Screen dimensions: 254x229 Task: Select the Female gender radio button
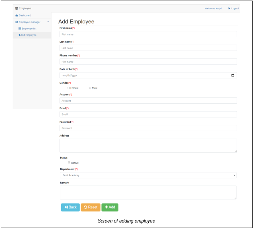click(x=68, y=88)
